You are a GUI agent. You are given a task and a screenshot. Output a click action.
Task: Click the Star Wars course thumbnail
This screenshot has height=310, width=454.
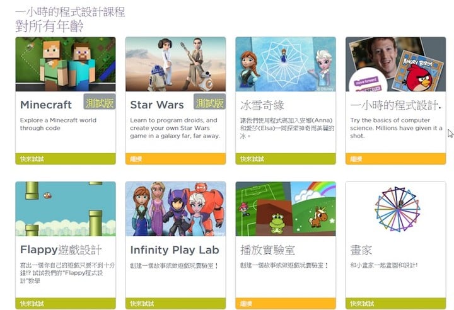[x=175, y=64]
